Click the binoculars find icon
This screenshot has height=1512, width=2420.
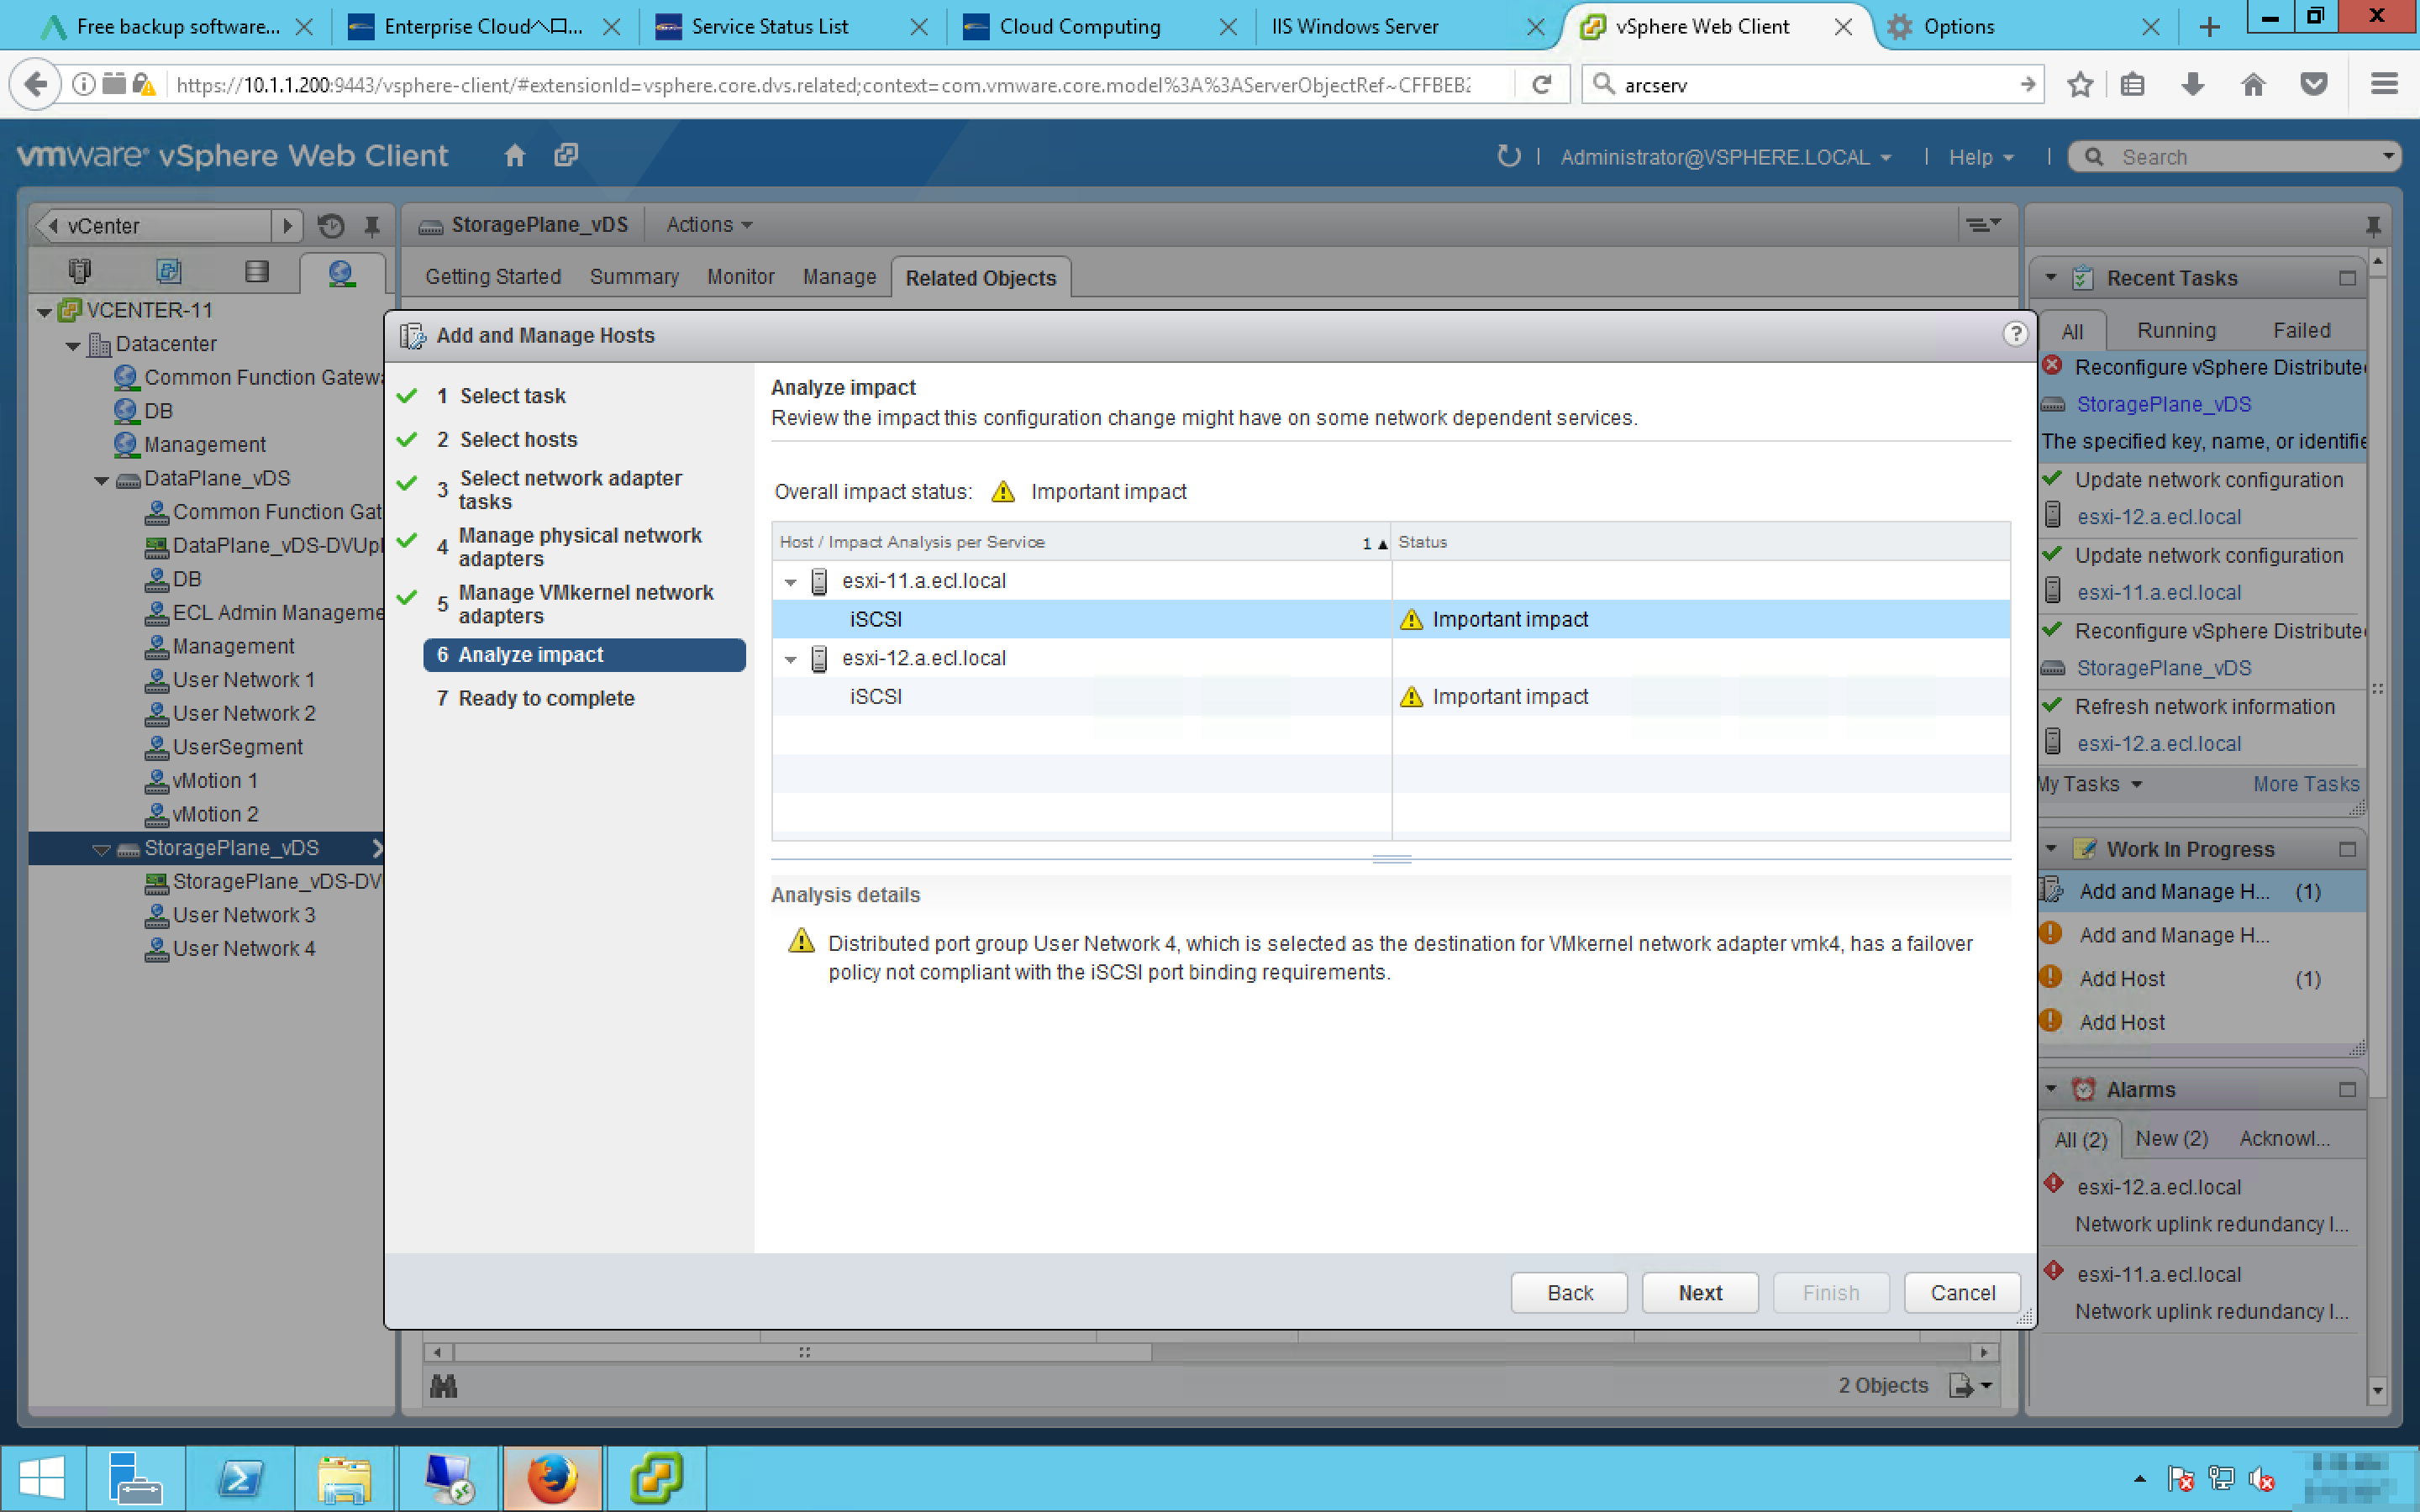click(443, 1386)
